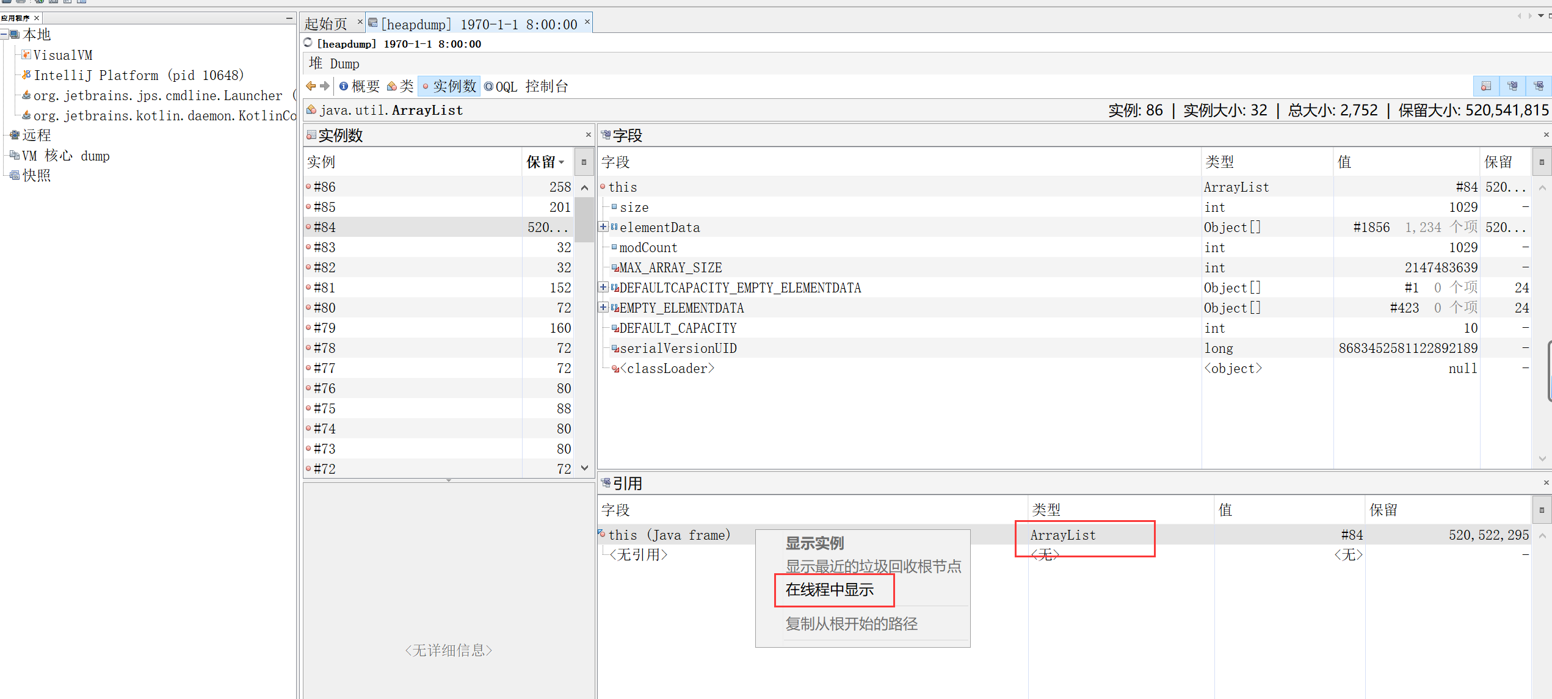Select the modCount field row
This screenshot has width=1552, height=699.
click(x=1065, y=247)
